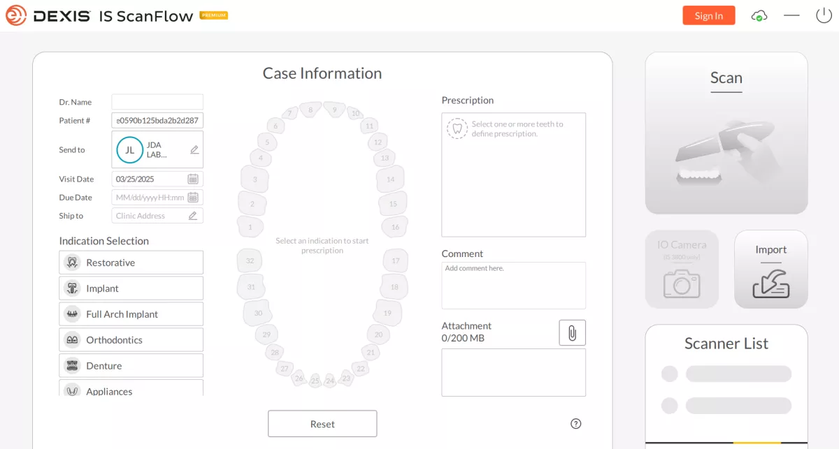This screenshot has height=449, width=839.
Task: Choose the Restorative indication
Action: 131,263
